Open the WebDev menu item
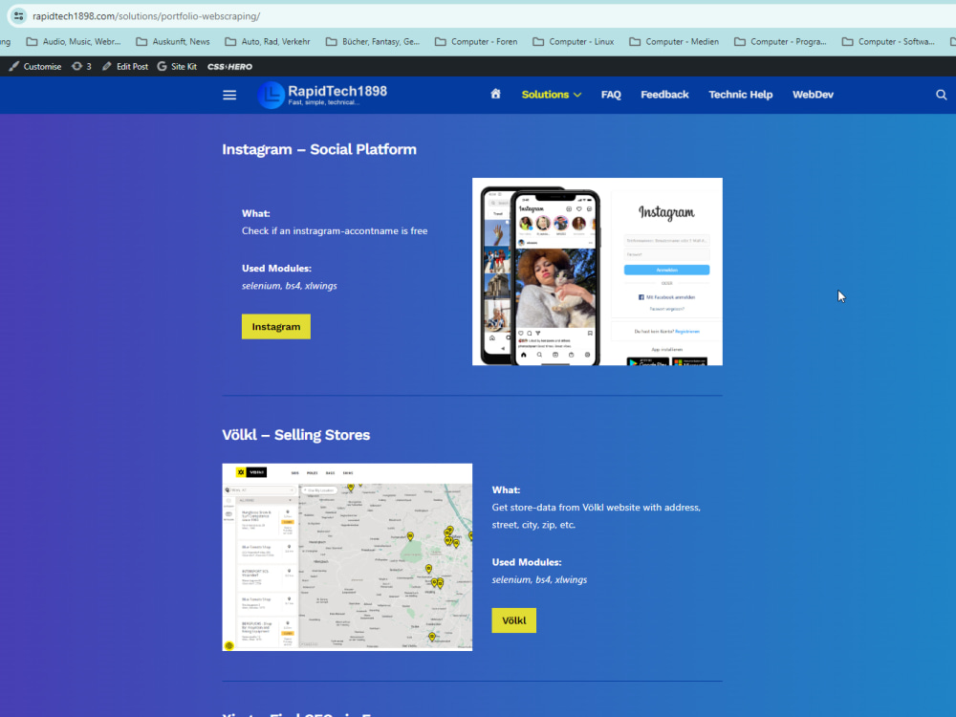This screenshot has height=717, width=956. coord(813,95)
